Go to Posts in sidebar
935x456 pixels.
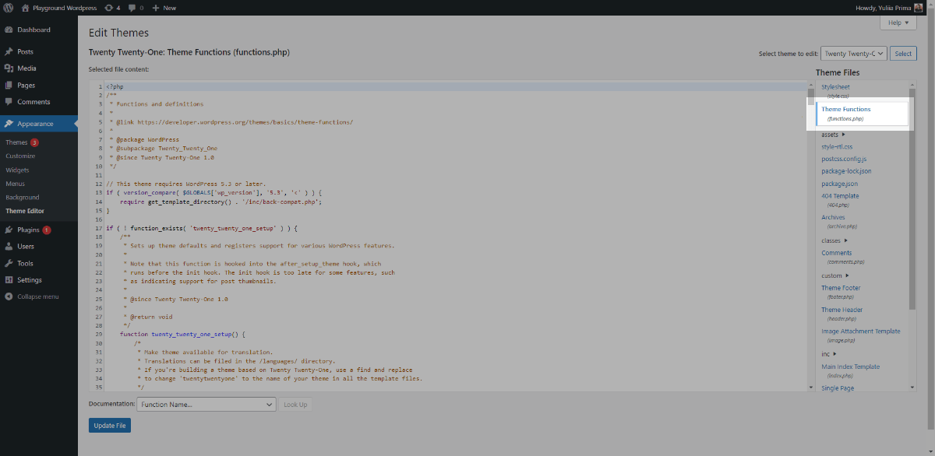[25, 51]
